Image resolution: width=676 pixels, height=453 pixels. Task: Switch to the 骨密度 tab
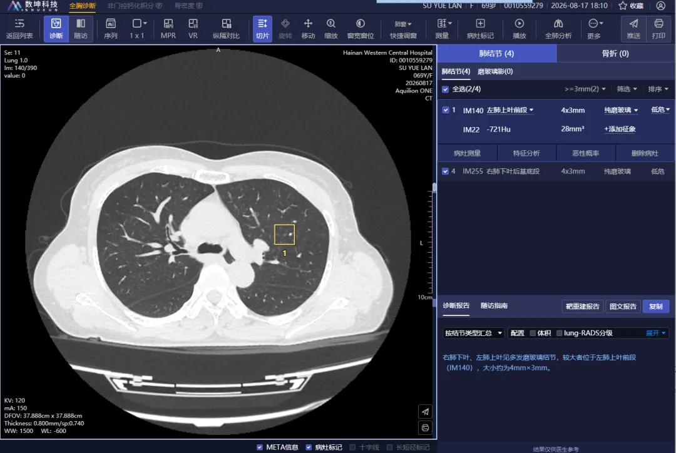tap(188, 6)
